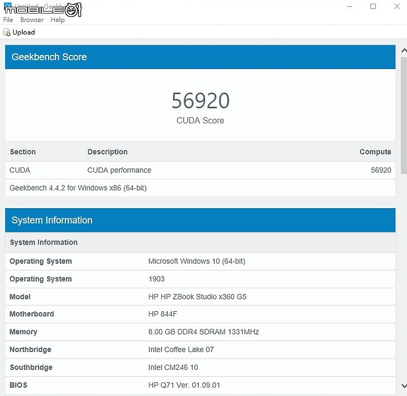Click the Northbridge row label
Viewport: 407px width, 396px height.
point(31,350)
